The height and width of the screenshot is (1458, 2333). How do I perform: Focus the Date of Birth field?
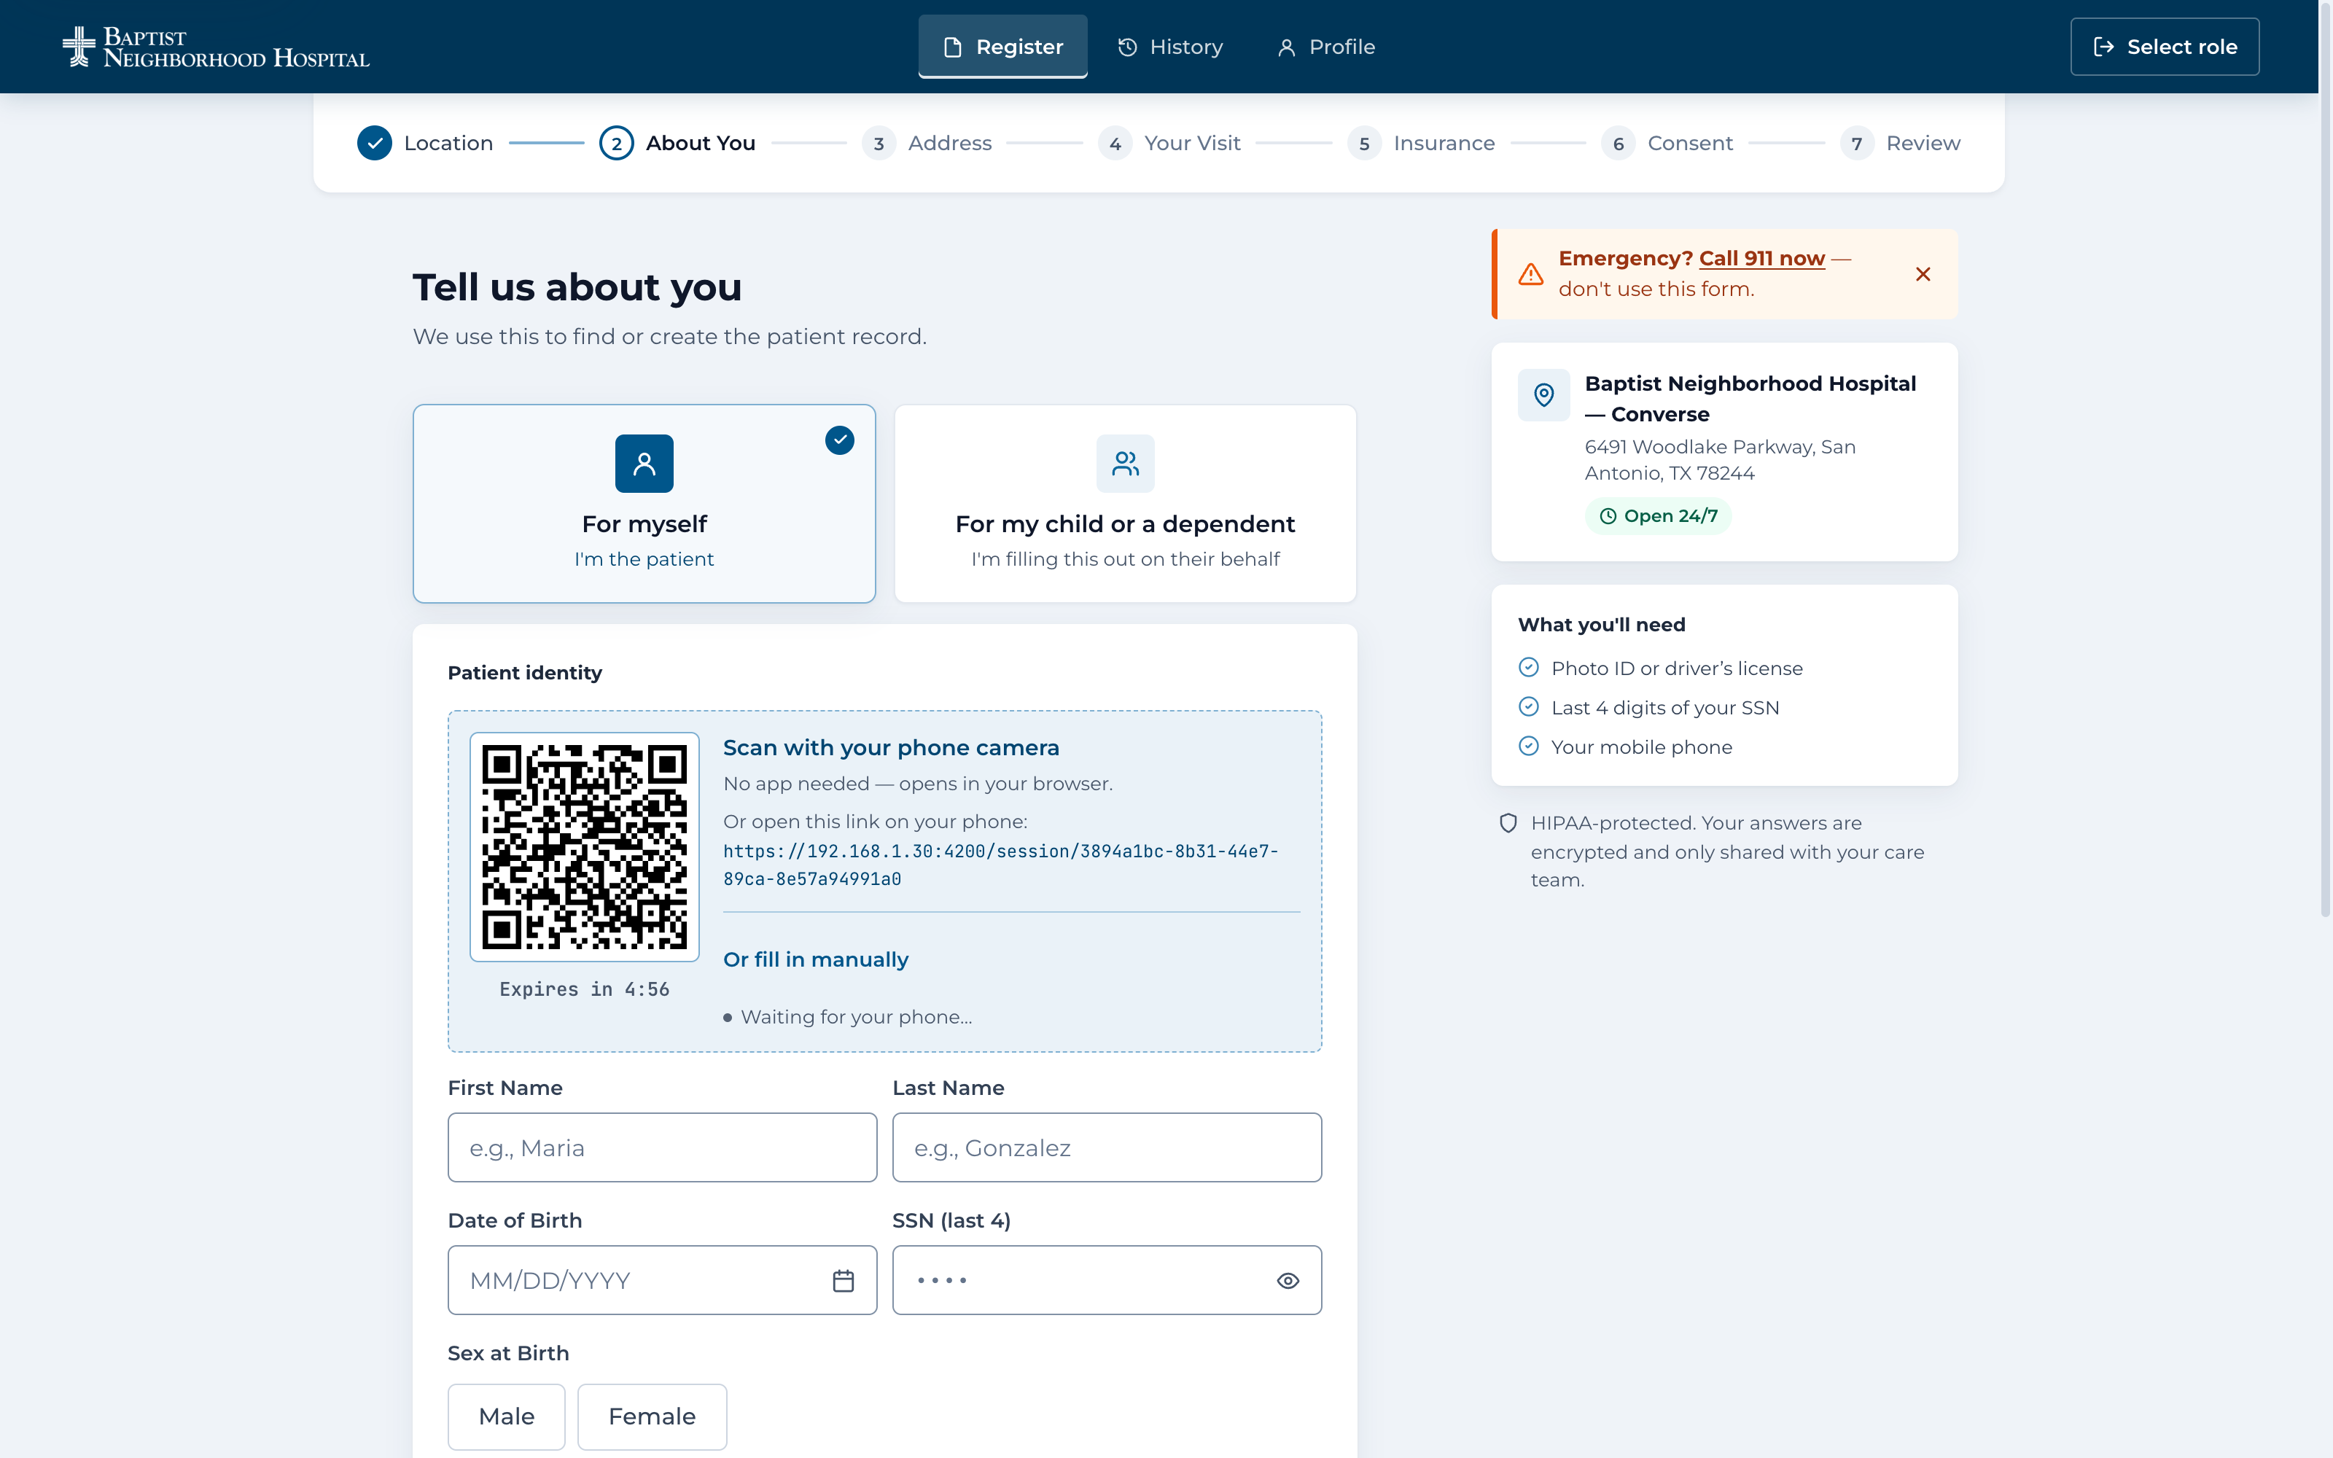pyautogui.click(x=662, y=1279)
